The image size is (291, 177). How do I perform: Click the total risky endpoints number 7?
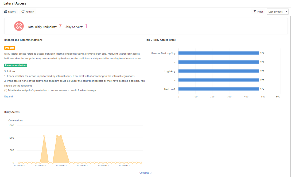60,26
